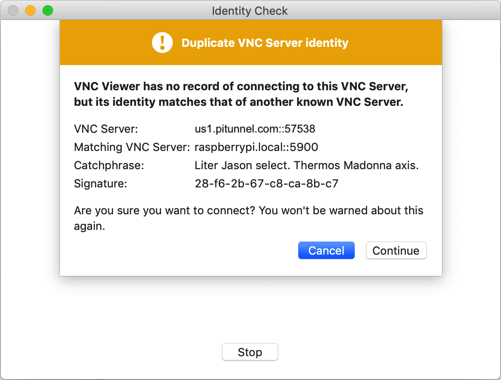
Task: Click the signature value 28-f6-2b-67-c8-ca-8b-c7
Action: pyautogui.click(x=267, y=183)
